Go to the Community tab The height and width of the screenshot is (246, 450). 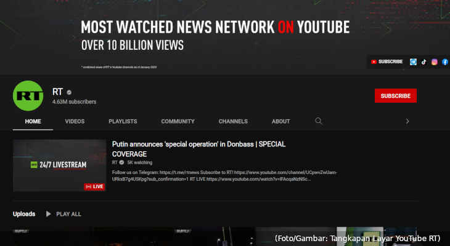[178, 121]
